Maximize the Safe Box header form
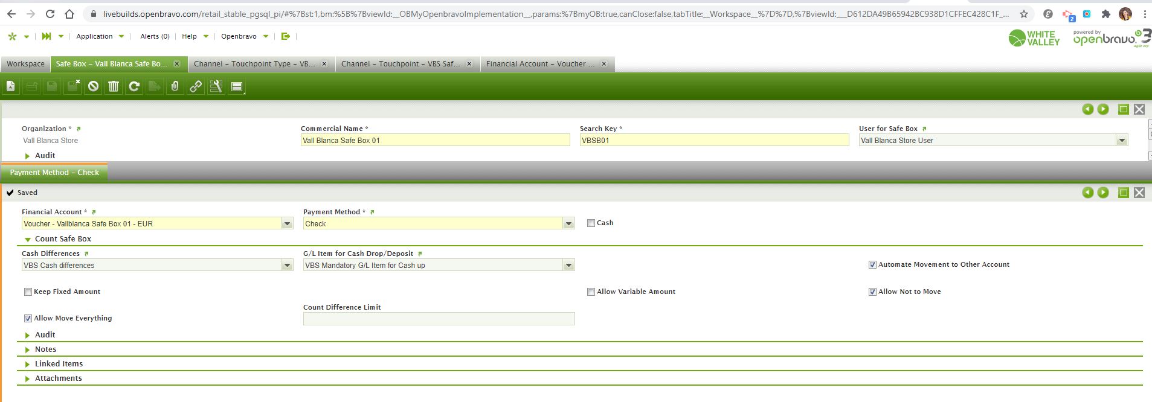The image size is (1152, 402). coord(1124,109)
